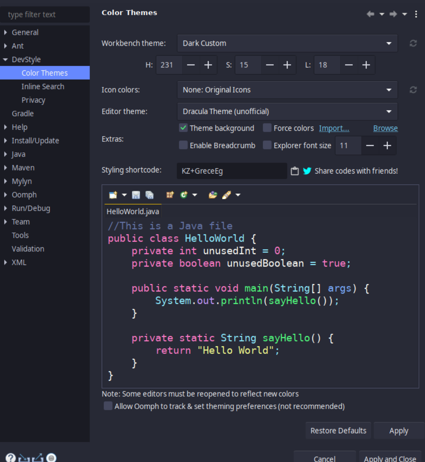The height and width of the screenshot is (462, 425).
Task: Click the open type folder icon
Action: click(x=213, y=195)
